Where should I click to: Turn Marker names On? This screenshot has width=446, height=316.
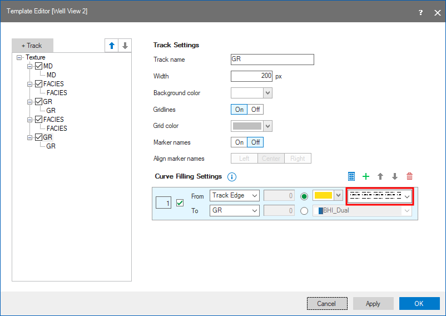(239, 142)
